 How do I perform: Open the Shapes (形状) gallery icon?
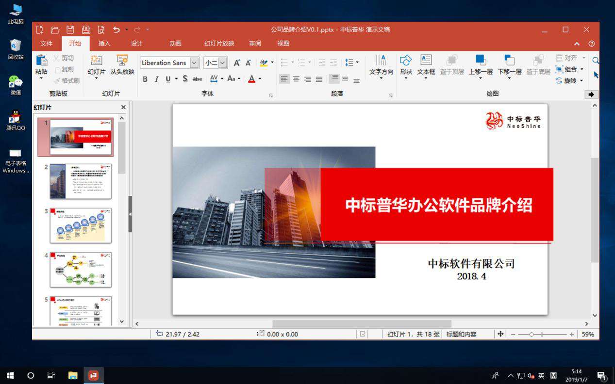tap(406, 60)
